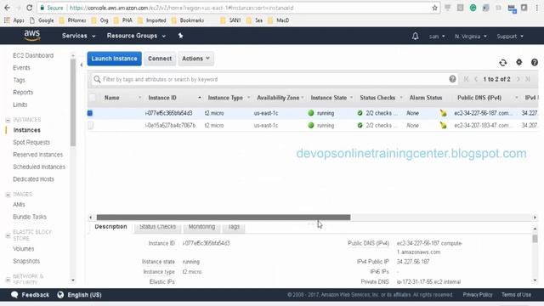Open the notifications bell icon
Screen dimensions: 544x306
[x=415, y=36]
